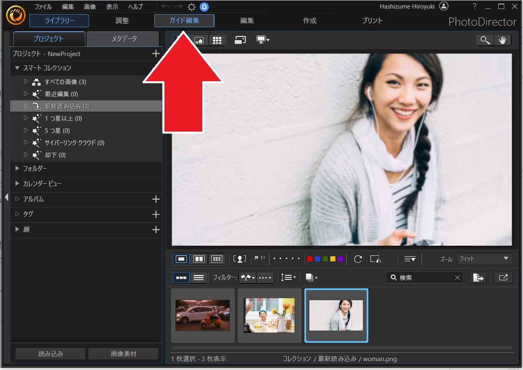Collapse the スマート コレクション section

17,68
